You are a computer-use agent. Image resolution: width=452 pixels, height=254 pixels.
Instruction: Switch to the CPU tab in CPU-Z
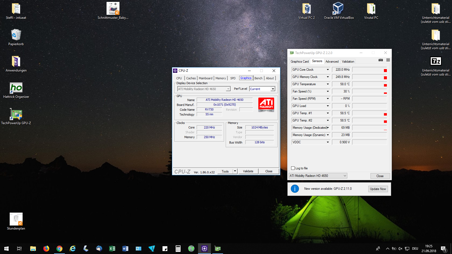pyautogui.click(x=179, y=78)
